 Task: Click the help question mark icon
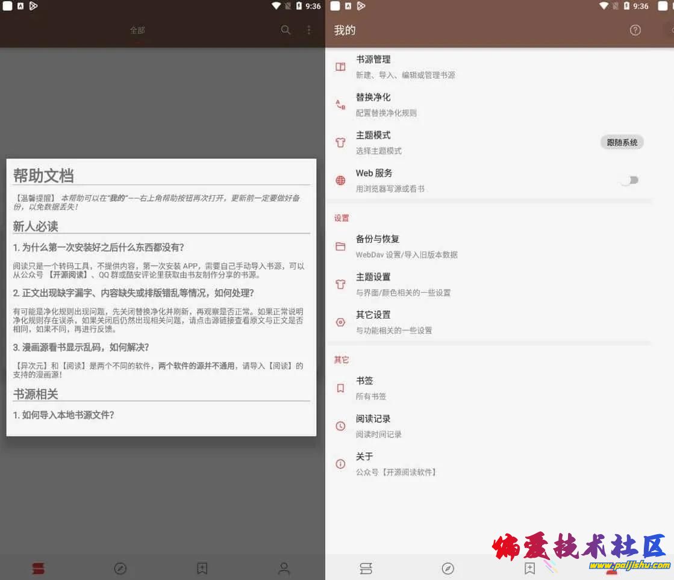635,30
